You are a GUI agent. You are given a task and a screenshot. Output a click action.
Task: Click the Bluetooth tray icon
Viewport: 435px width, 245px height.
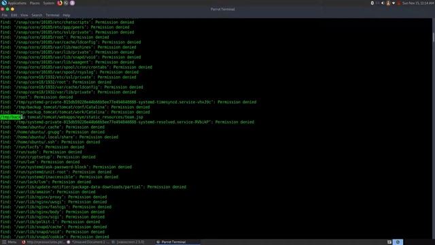click(372, 3)
